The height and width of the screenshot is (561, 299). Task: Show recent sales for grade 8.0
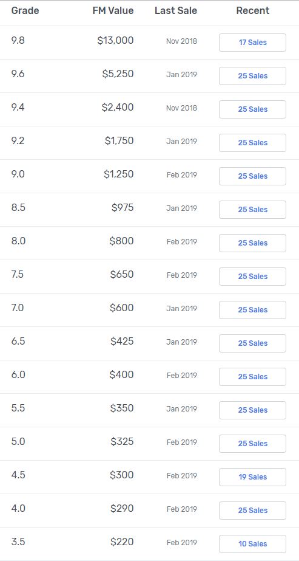tap(252, 243)
